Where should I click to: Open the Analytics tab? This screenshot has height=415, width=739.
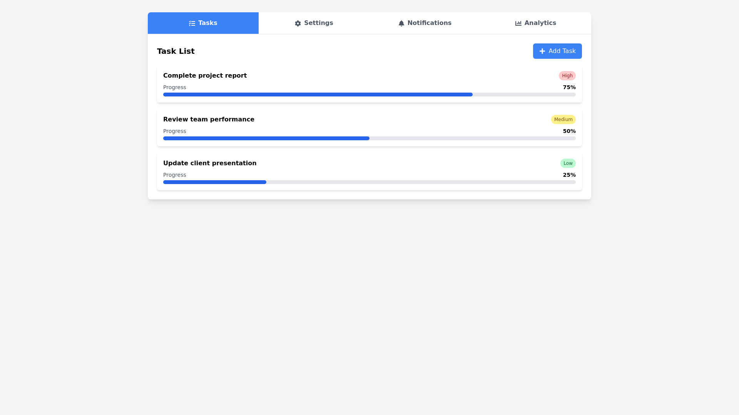tap(536, 23)
